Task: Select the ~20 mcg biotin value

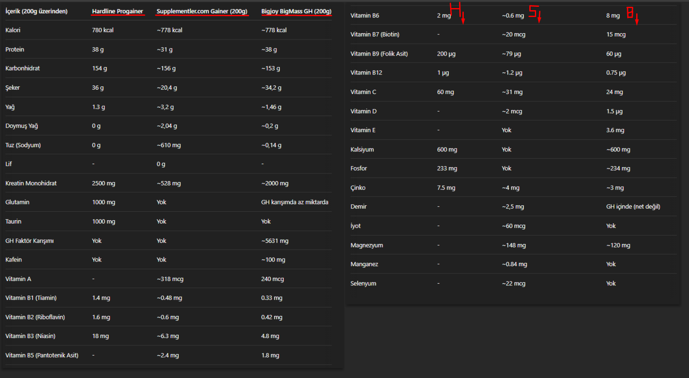Action: [514, 34]
